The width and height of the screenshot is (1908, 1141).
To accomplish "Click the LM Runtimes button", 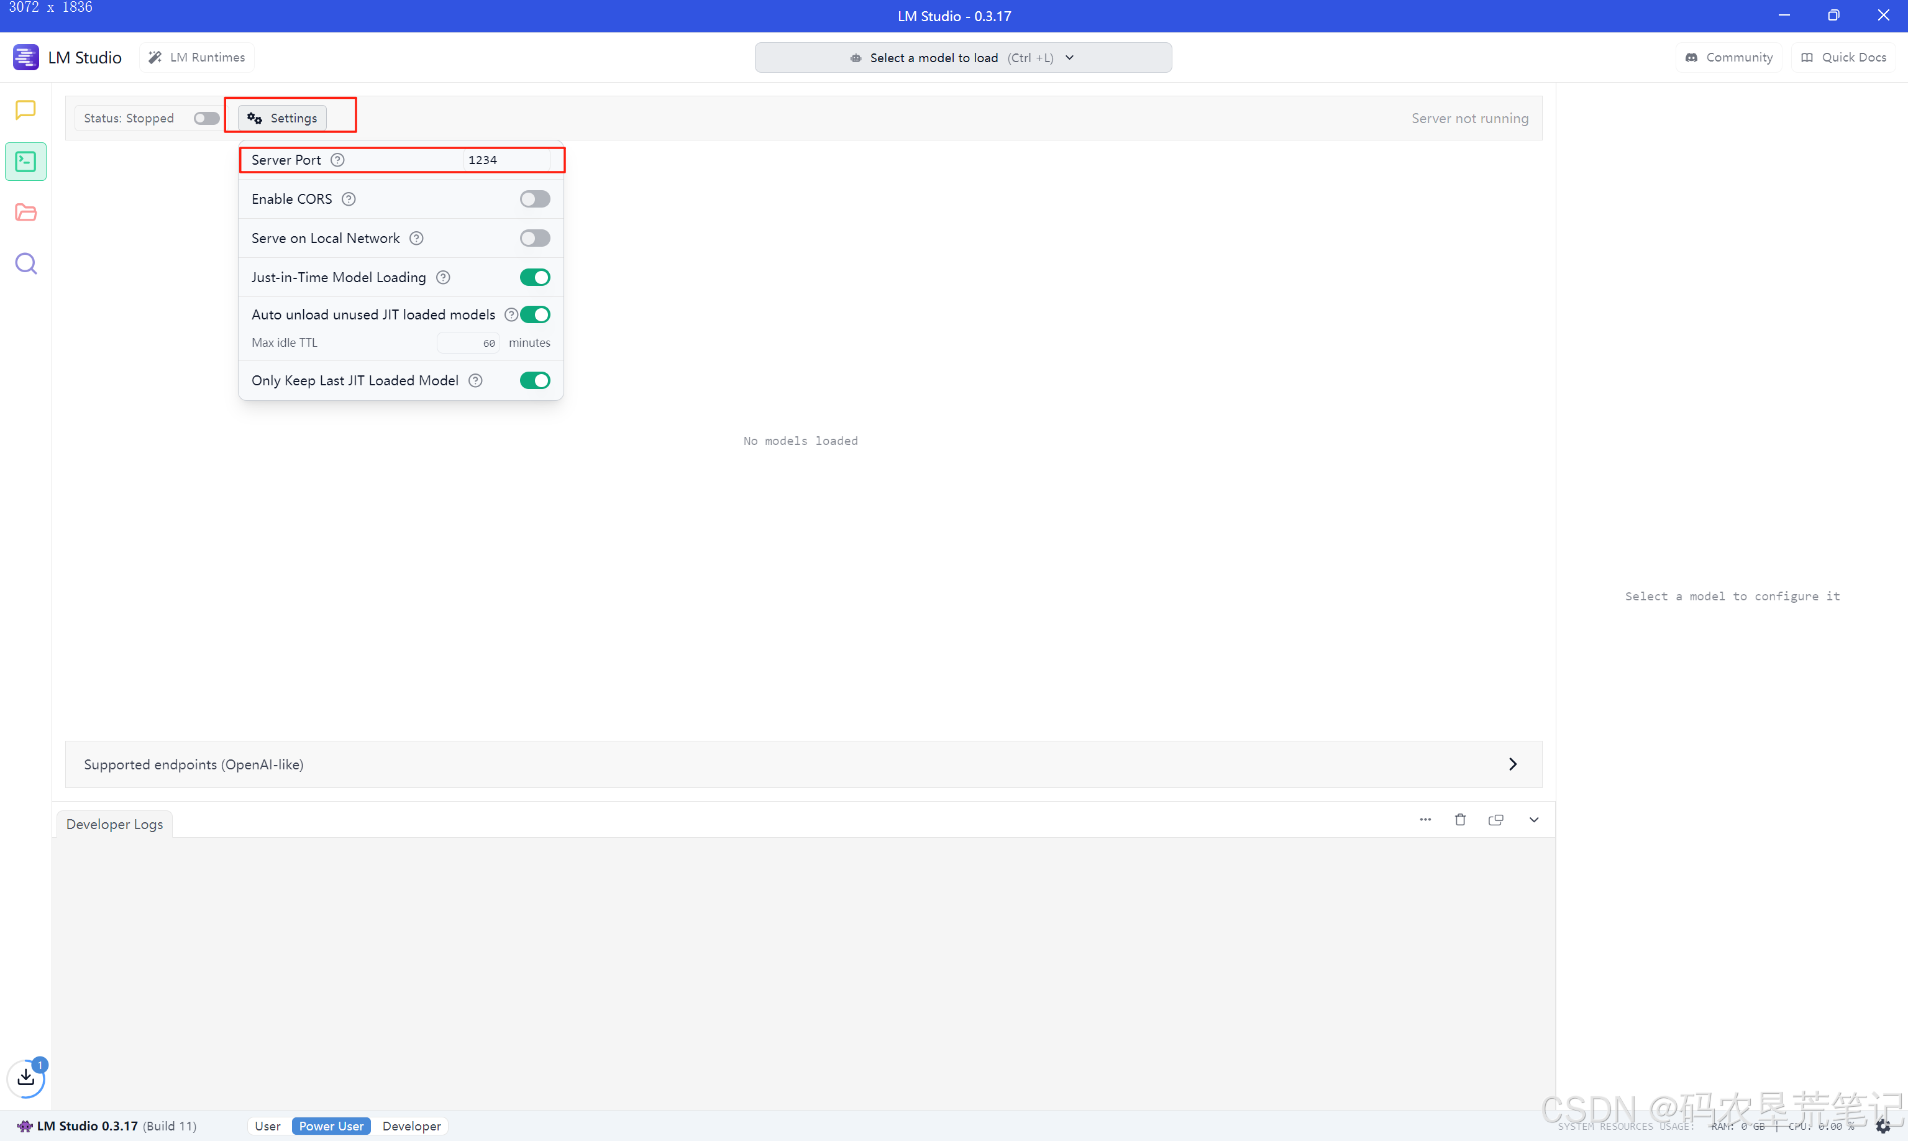I will pyautogui.click(x=197, y=58).
